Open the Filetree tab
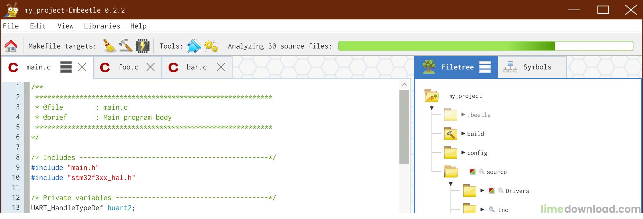 (x=456, y=67)
